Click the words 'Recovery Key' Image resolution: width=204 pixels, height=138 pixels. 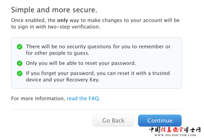coord(82,80)
